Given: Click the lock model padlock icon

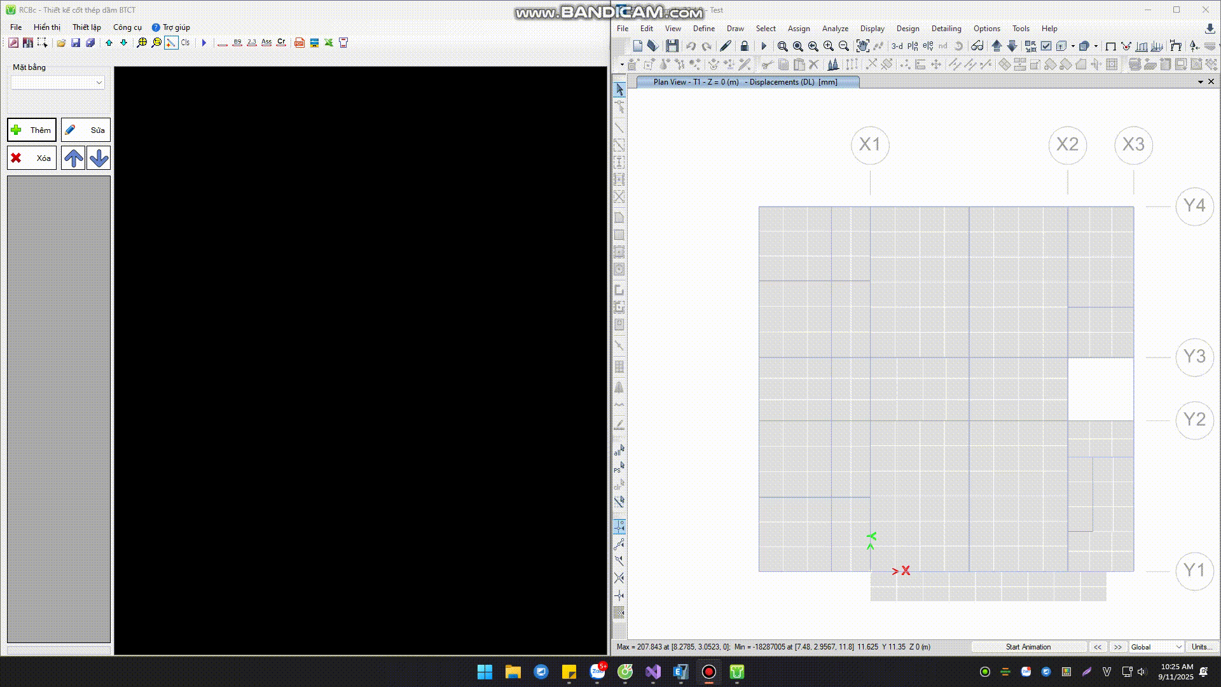Looking at the screenshot, I should [745, 46].
